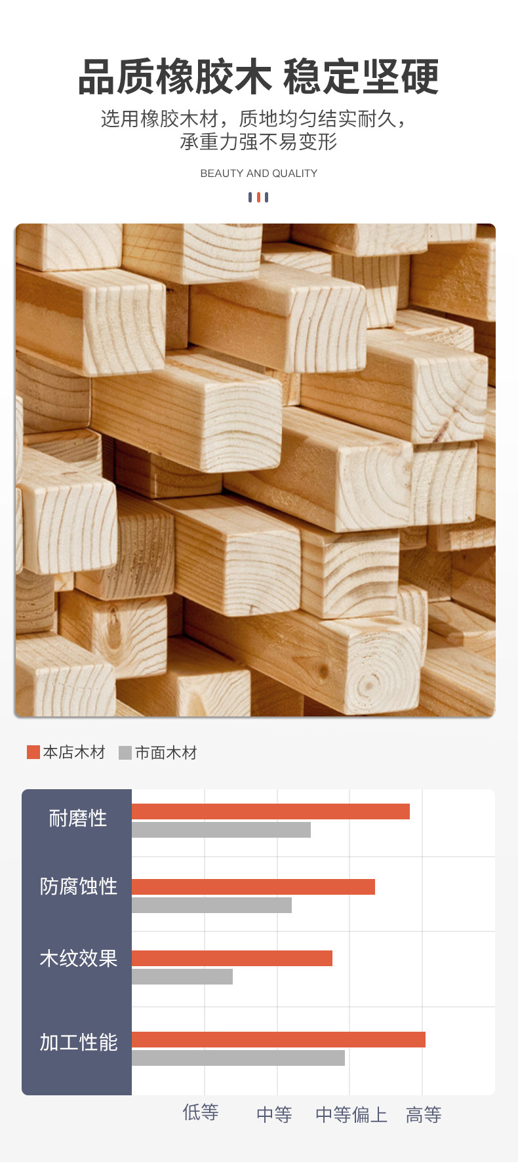Click the gray 木纹效果 bar
Viewport: 518px width, 1172px height.
pos(182,977)
